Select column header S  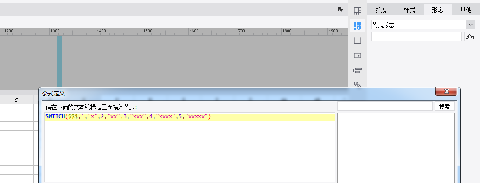point(17,100)
